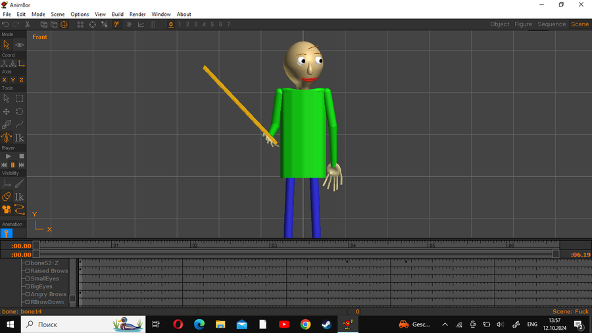Activate the Ik tool under Tools
Screen dimensions: 592x333
click(x=19, y=138)
